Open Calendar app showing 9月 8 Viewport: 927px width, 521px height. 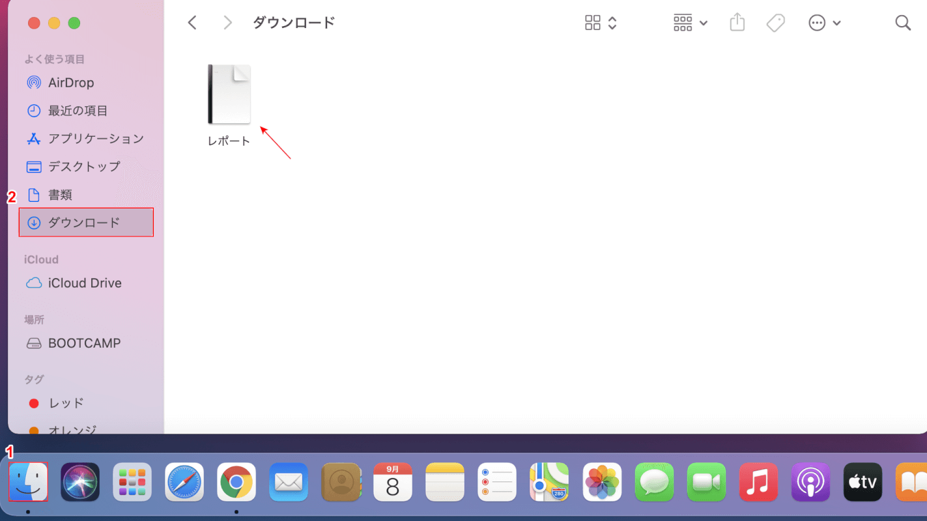(393, 482)
